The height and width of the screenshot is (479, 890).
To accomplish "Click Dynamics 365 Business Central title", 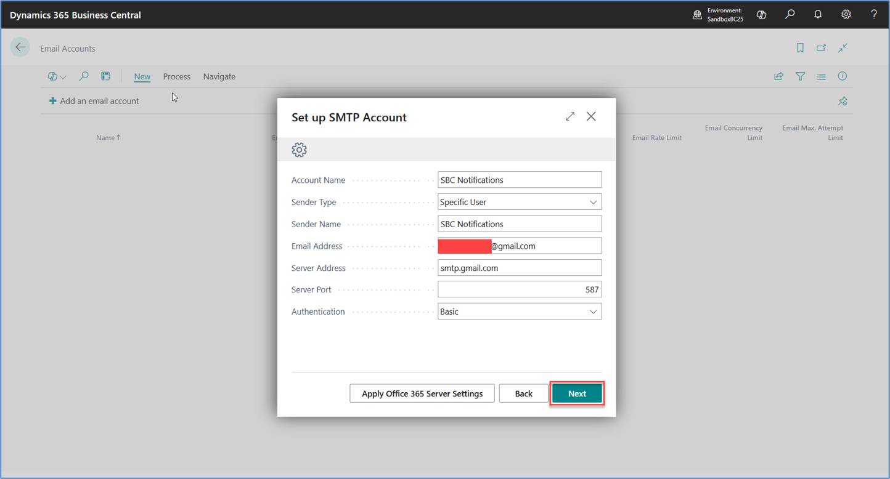I will (75, 15).
